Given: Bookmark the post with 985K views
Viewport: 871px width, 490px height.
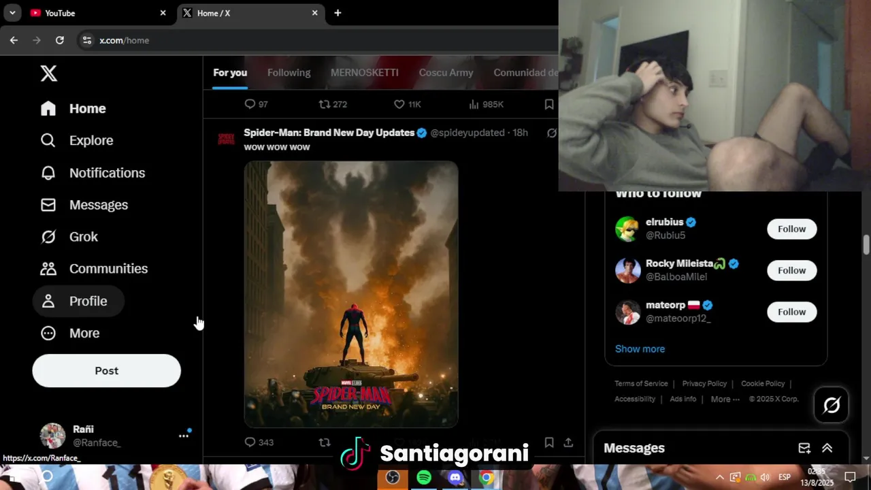Looking at the screenshot, I should 549,104.
